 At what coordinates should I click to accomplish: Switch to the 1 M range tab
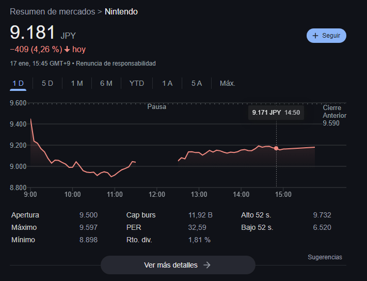pos(77,83)
